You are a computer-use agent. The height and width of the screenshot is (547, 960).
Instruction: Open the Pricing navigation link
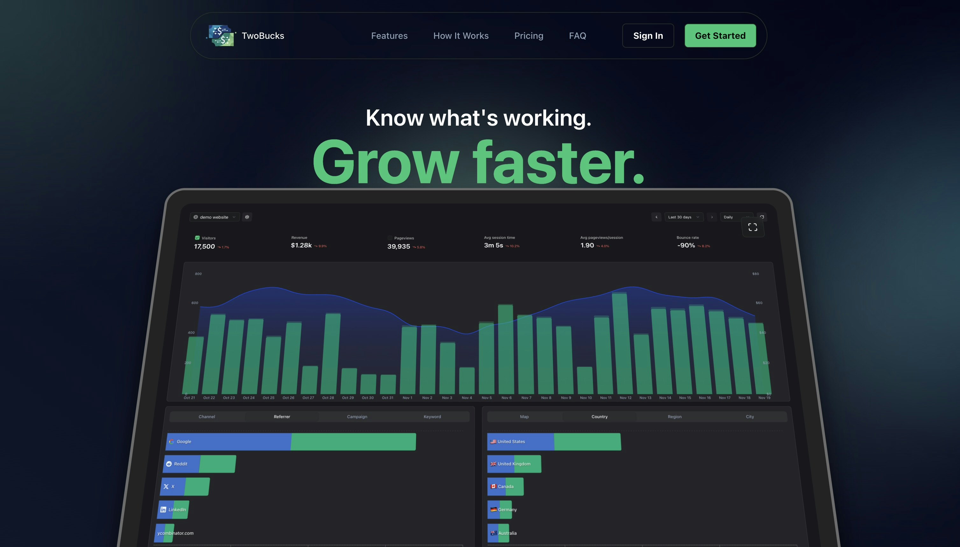pyautogui.click(x=528, y=35)
